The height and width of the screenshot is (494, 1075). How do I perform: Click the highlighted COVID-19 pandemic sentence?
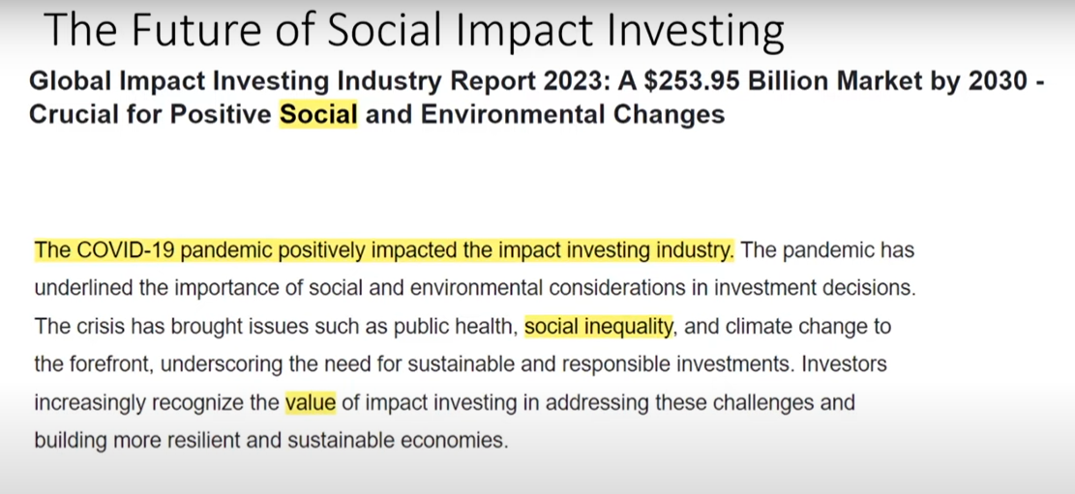click(x=384, y=250)
